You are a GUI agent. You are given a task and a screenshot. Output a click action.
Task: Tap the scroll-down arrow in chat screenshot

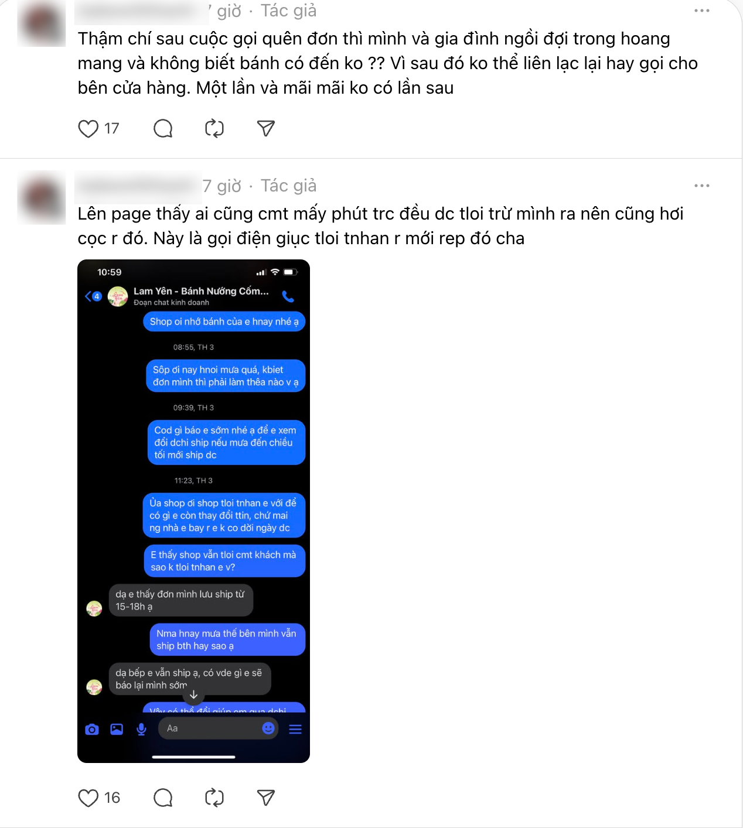pos(193,695)
